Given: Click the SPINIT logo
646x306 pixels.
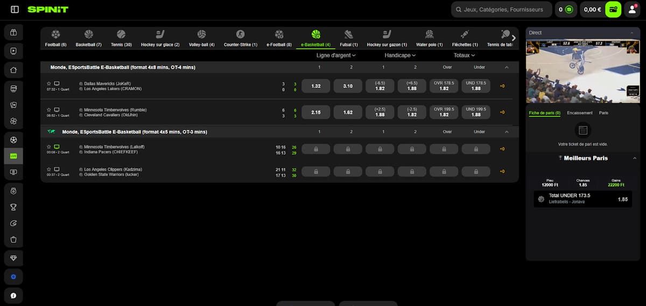Looking at the screenshot, I should [x=48, y=9].
